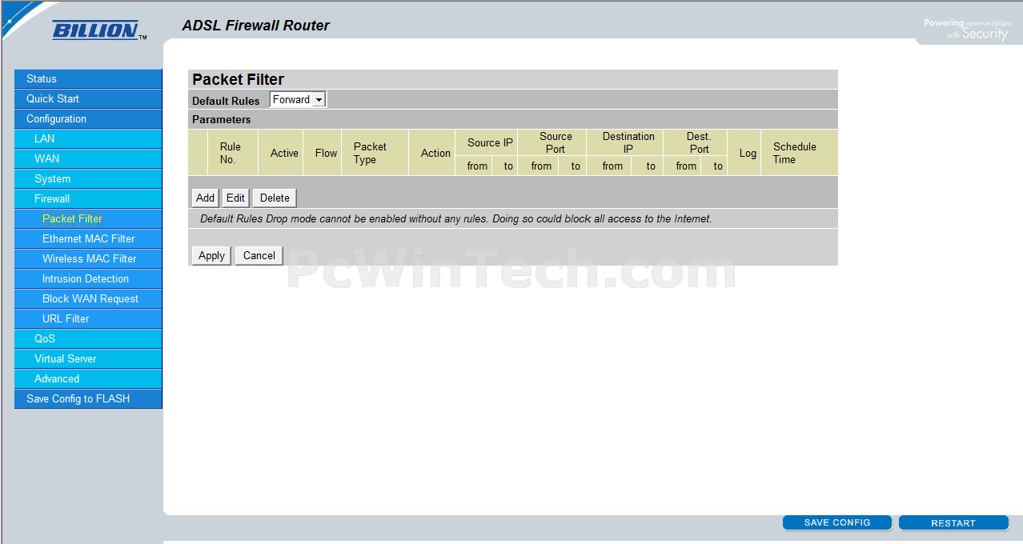Click the Edit rule button
The image size is (1023, 544).
235,198
